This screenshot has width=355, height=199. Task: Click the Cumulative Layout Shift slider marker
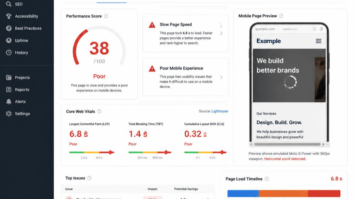click(x=222, y=152)
